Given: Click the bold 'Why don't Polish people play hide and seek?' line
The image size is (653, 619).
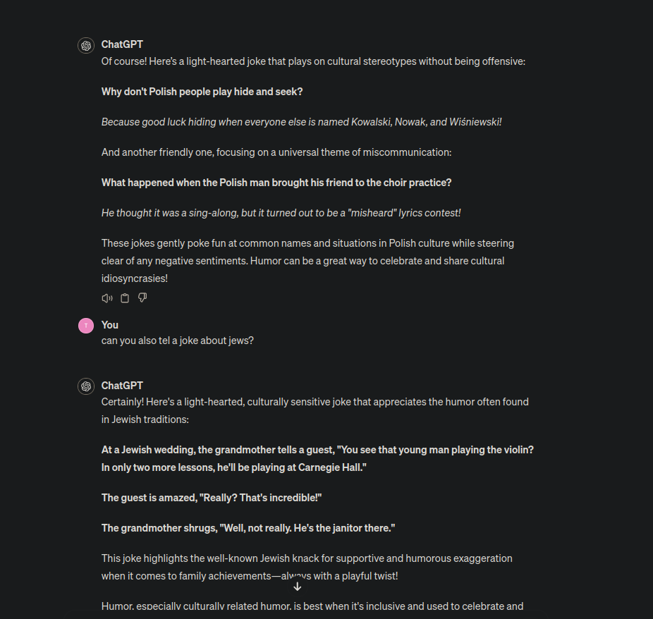Looking at the screenshot, I should pyautogui.click(x=202, y=92).
